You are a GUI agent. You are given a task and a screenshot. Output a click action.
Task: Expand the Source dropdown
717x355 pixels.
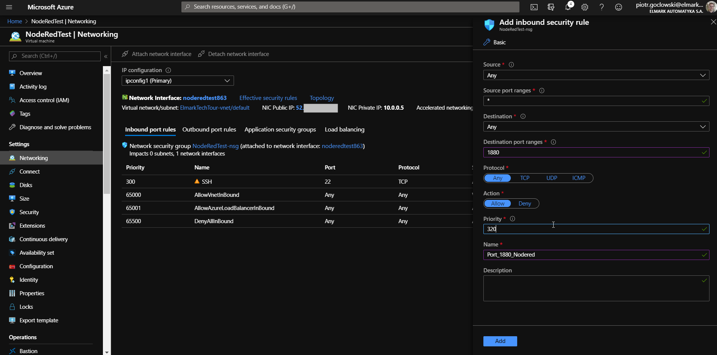point(596,76)
